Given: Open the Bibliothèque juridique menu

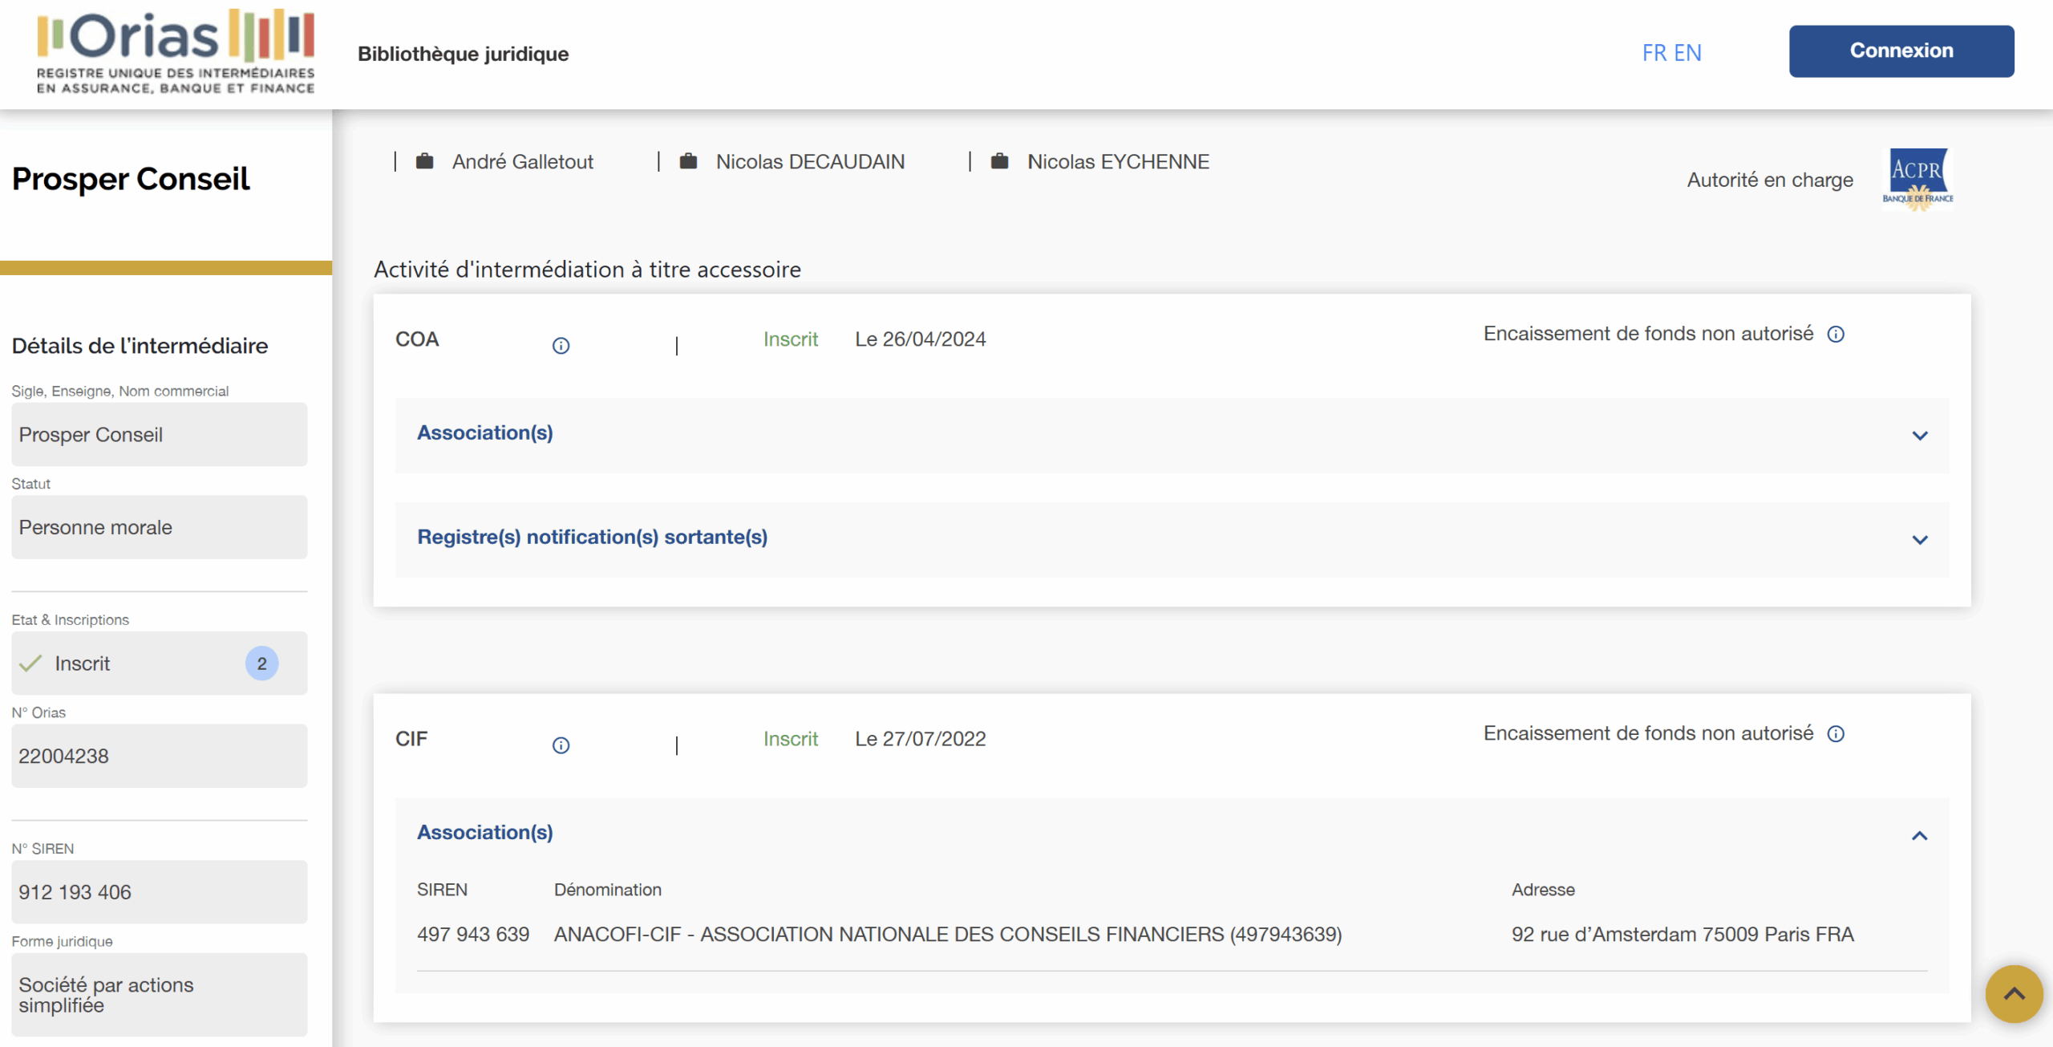Looking at the screenshot, I should coord(462,53).
